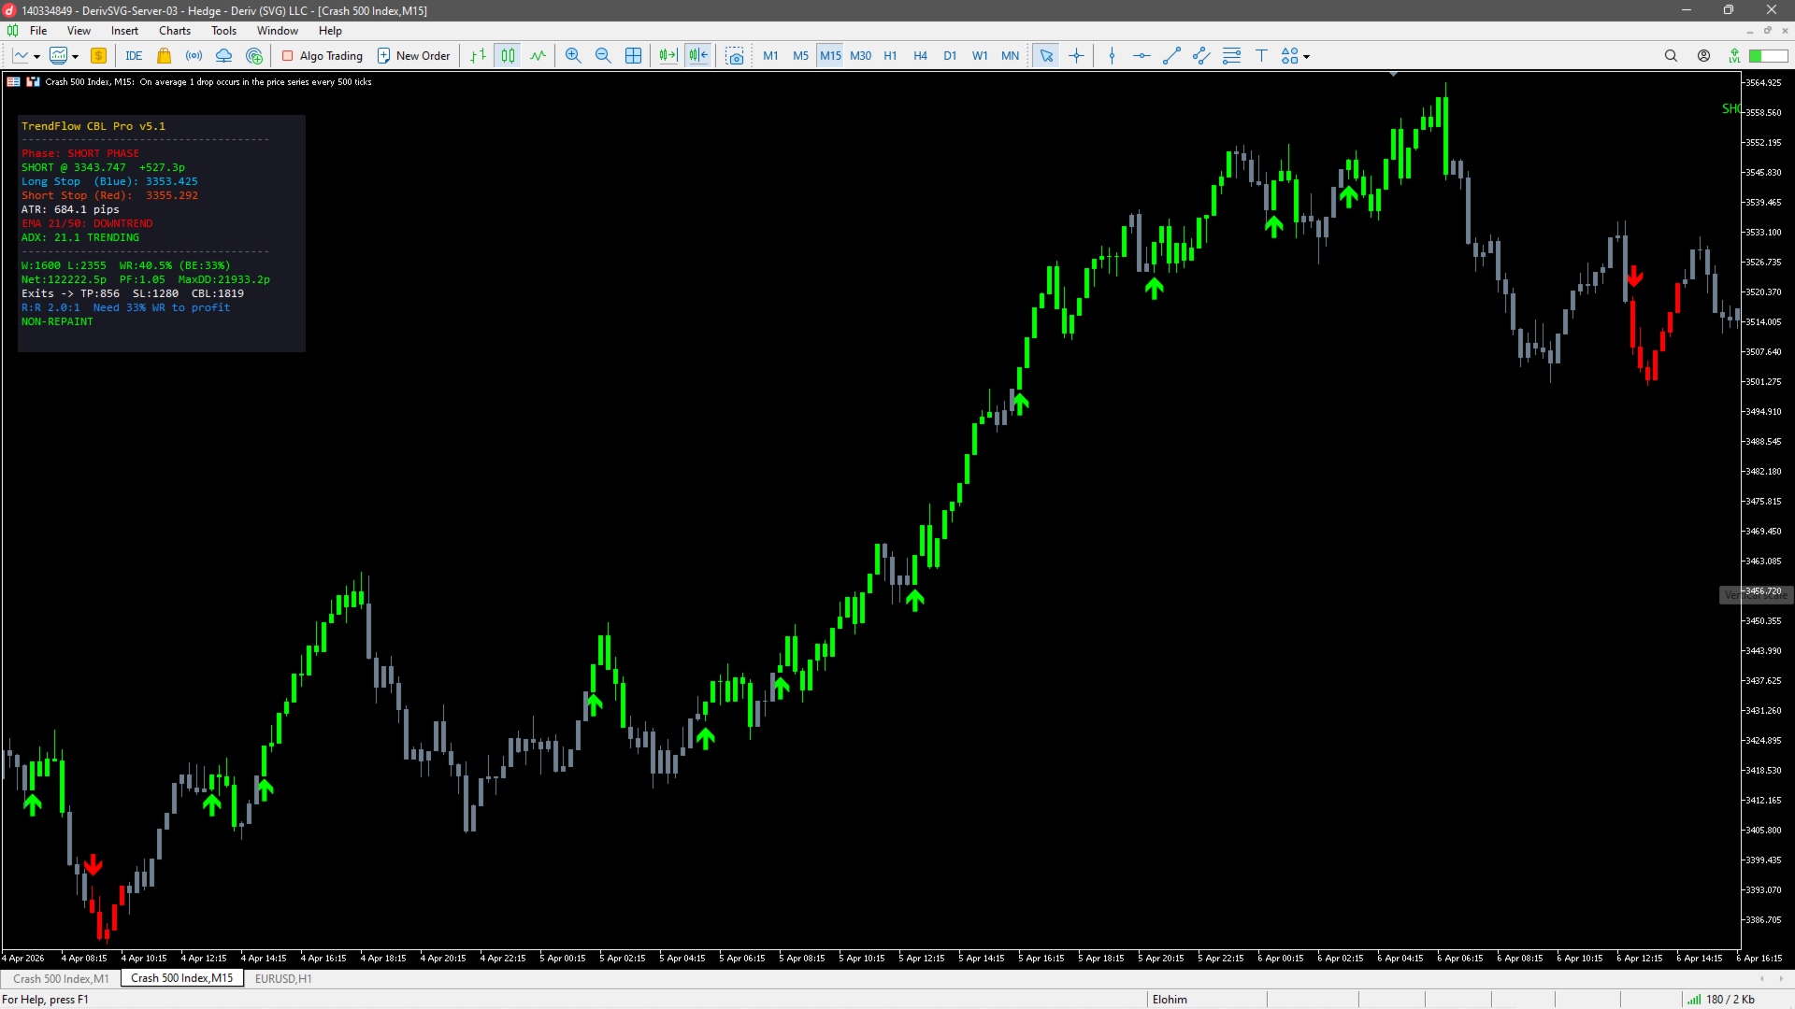This screenshot has height=1009, width=1795.
Task: Click the New Order button
Action: pos(413,56)
